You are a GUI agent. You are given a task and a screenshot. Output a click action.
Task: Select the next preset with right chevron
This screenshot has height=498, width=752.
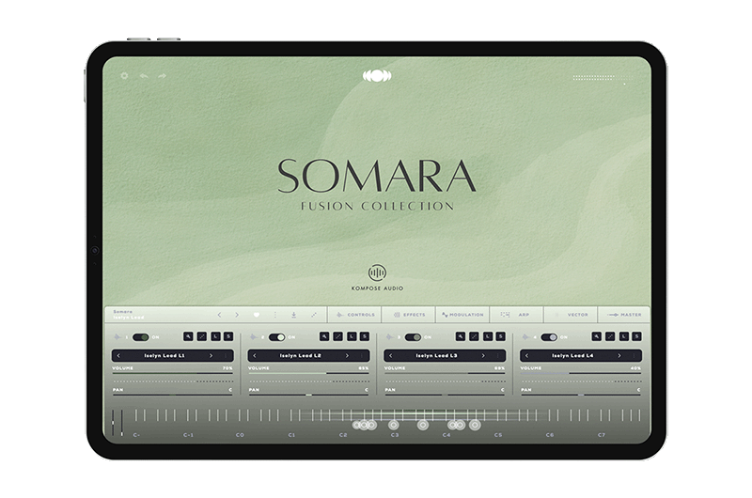tap(237, 315)
